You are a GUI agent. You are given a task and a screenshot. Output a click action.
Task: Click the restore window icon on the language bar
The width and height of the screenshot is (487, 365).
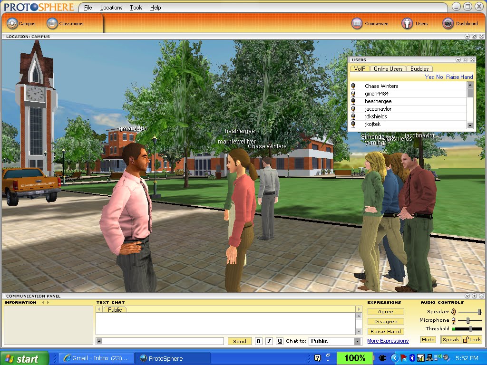328,355
